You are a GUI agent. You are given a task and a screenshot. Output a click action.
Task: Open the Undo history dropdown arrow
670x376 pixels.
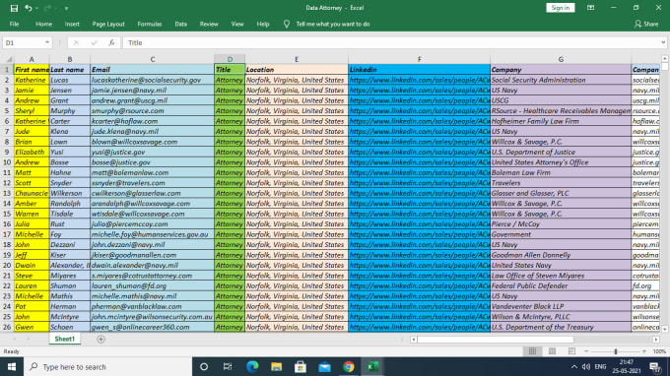pos(36,9)
